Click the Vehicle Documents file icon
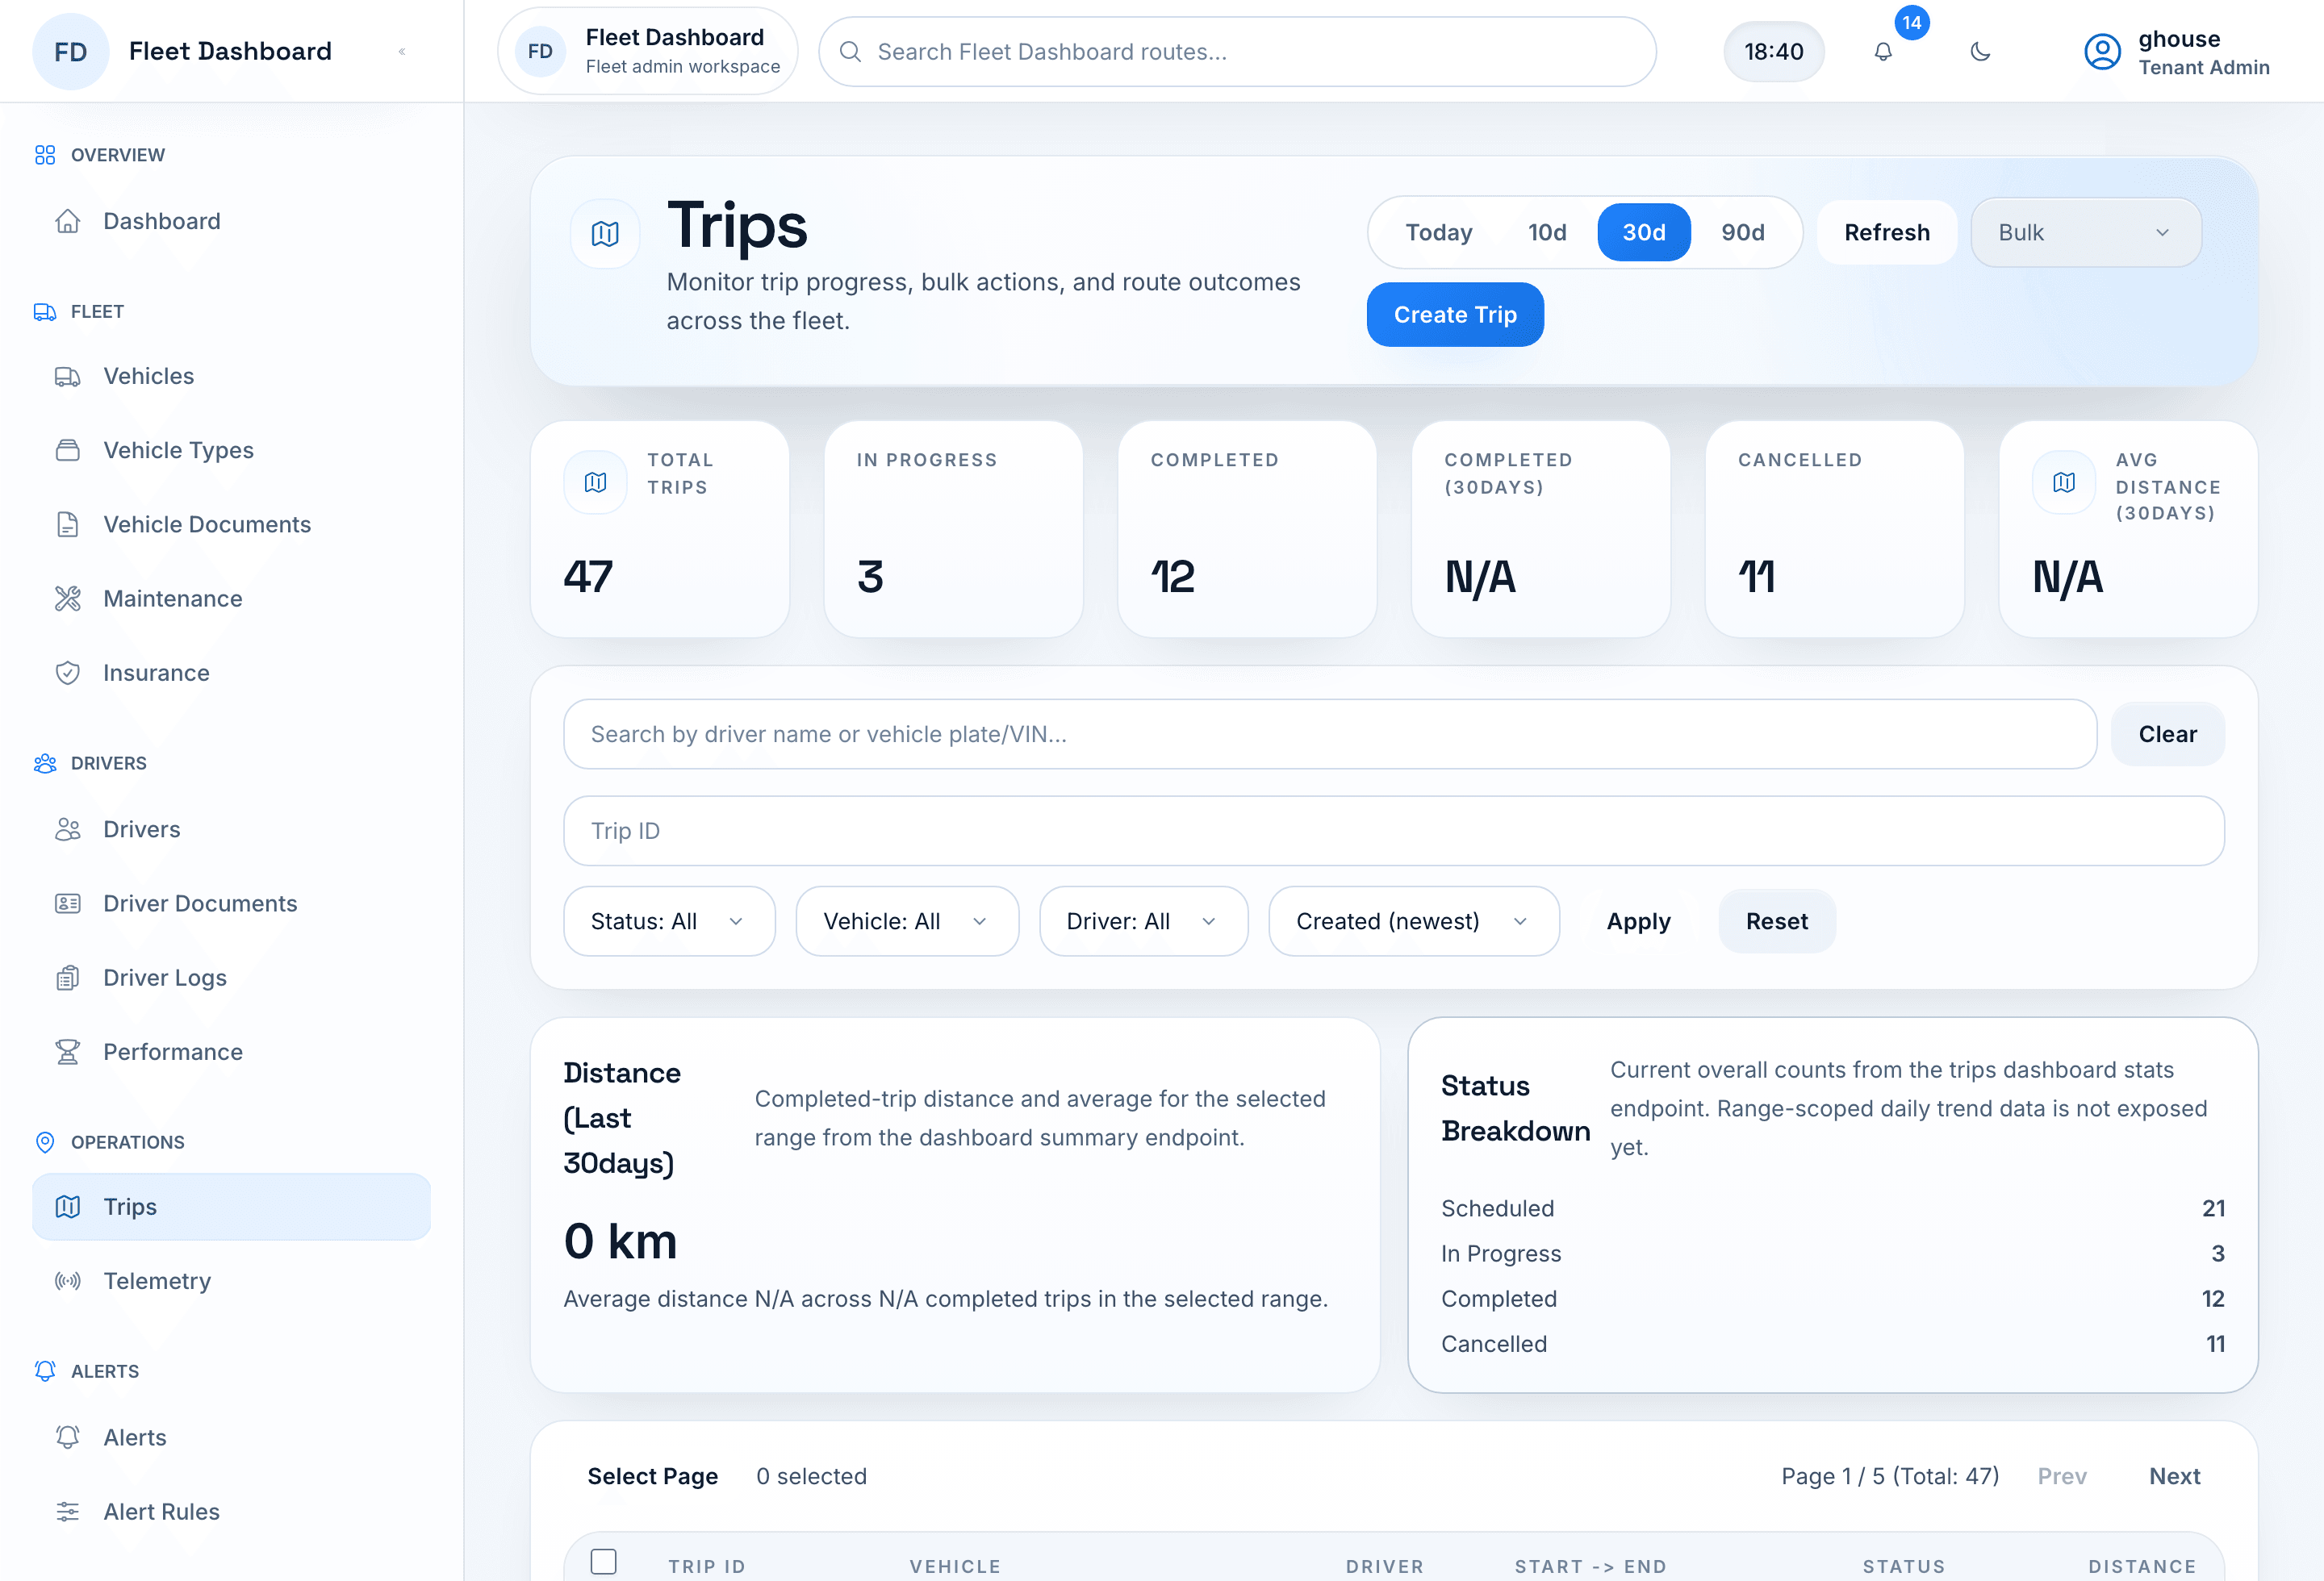This screenshot has height=1581, width=2324. point(67,524)
